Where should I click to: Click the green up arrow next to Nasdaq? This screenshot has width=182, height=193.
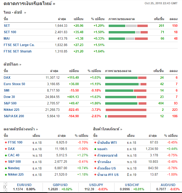pyautogui.click(x=6, y=168)
